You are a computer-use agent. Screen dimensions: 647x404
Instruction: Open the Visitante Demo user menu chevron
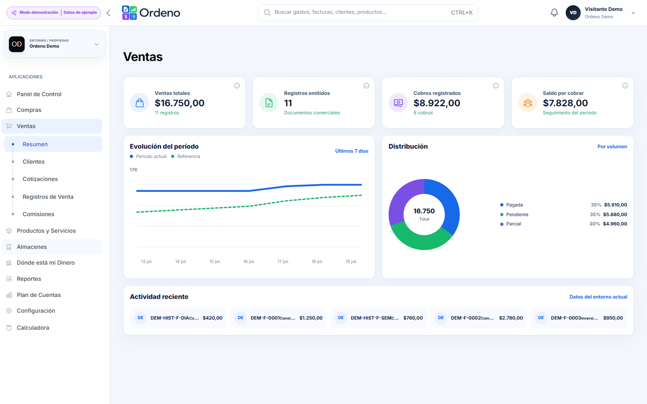click(633, 13)
